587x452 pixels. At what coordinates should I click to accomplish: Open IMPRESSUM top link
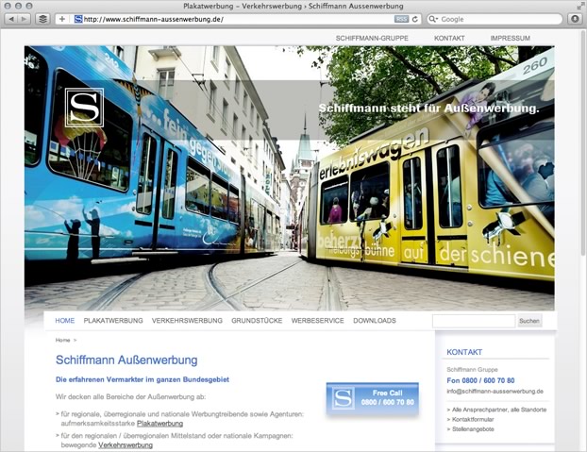coord(510,38)
